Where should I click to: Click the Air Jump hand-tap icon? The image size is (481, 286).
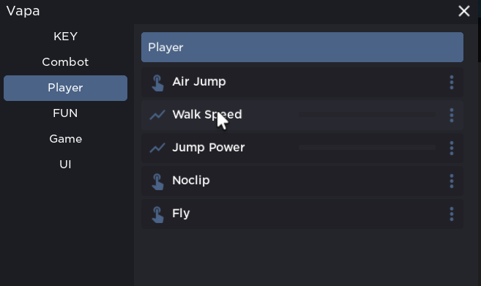tap(157, 83)
